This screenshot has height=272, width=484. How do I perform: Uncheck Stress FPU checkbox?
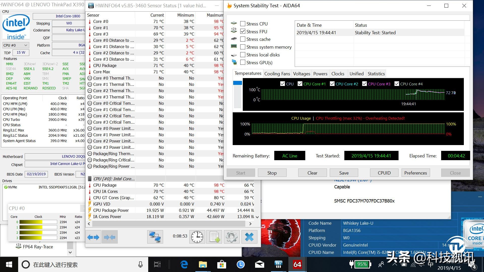[x=243, y=31]
